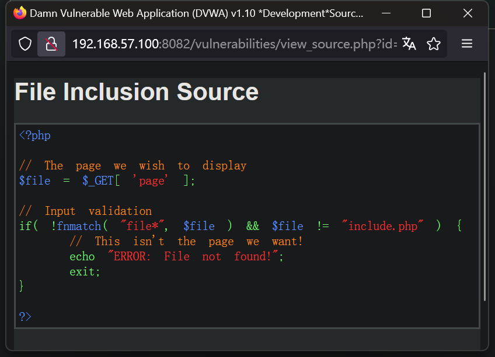The image size is (495, 357).
Task: Click the "include.php" string
Action: 382,226
